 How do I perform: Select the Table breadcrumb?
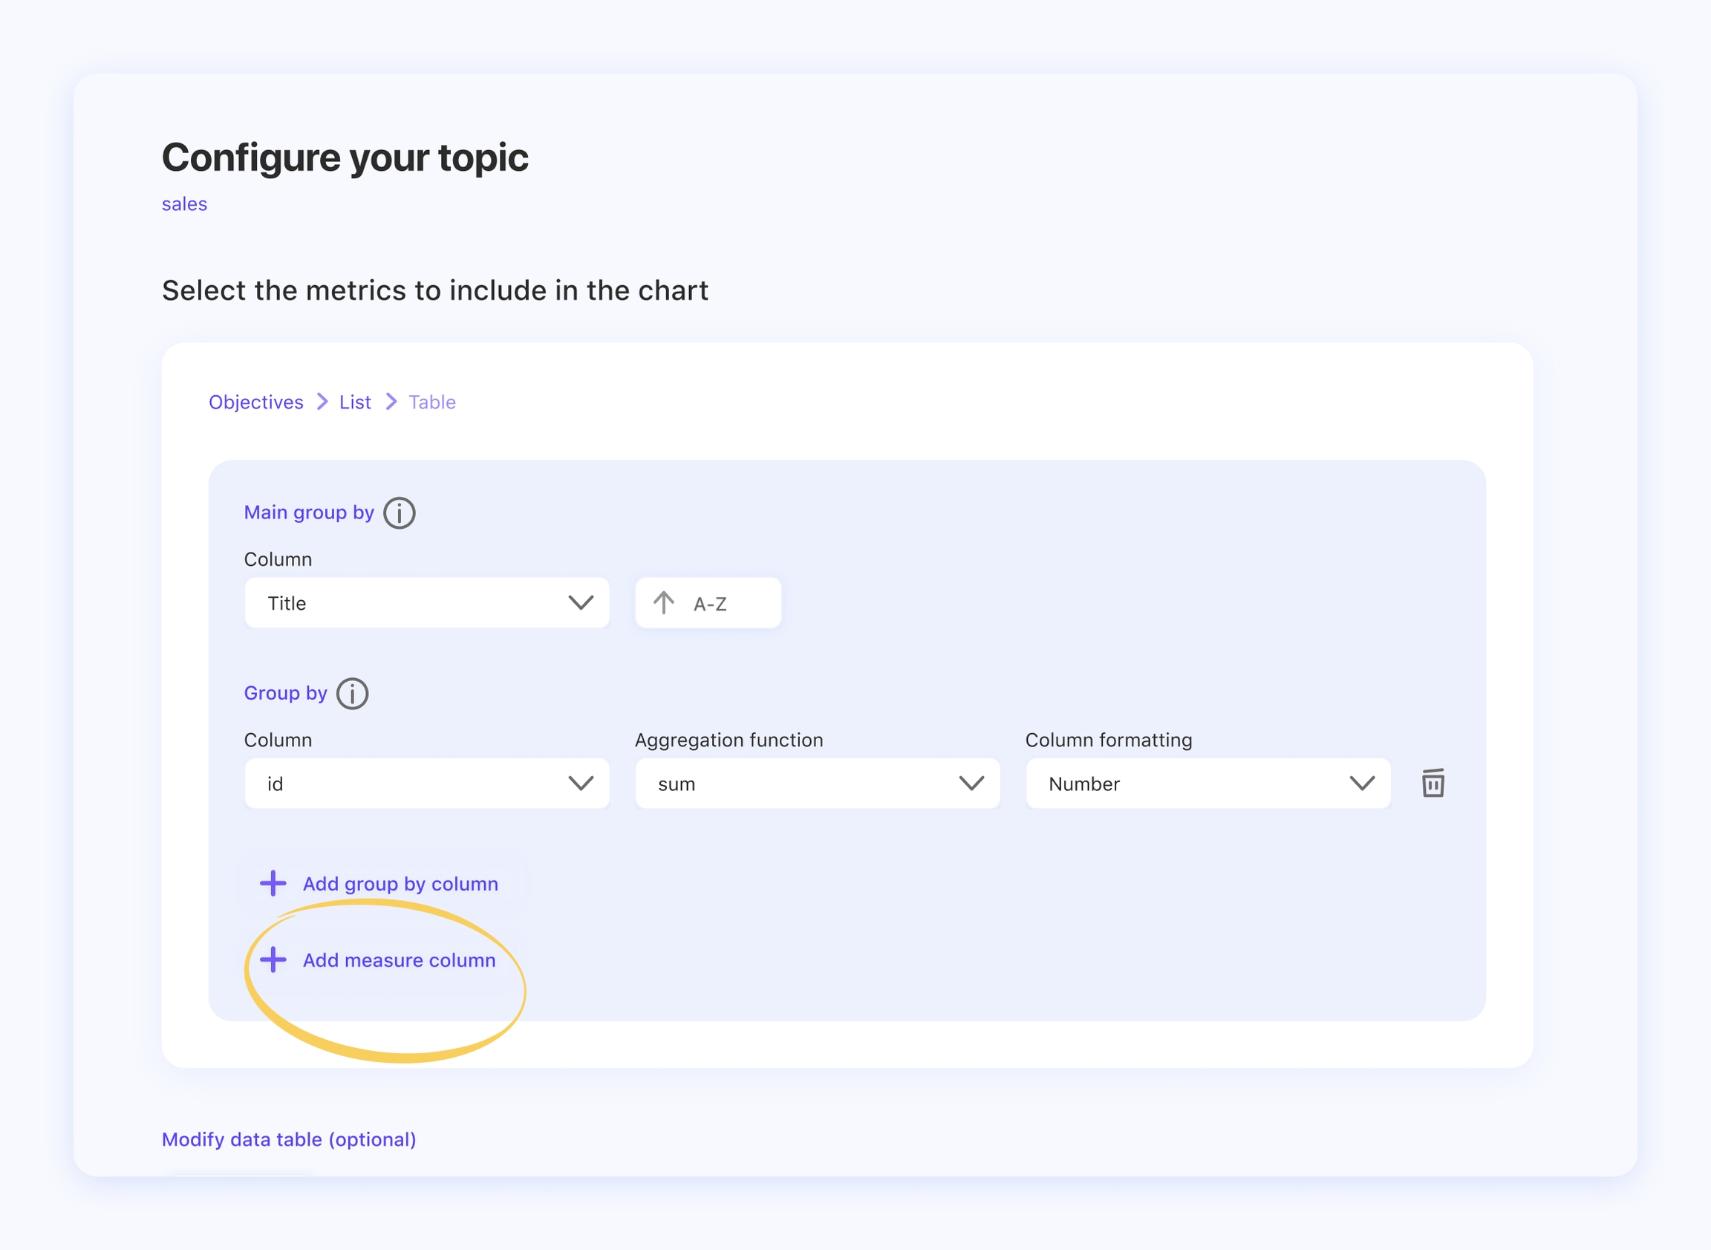433,402
